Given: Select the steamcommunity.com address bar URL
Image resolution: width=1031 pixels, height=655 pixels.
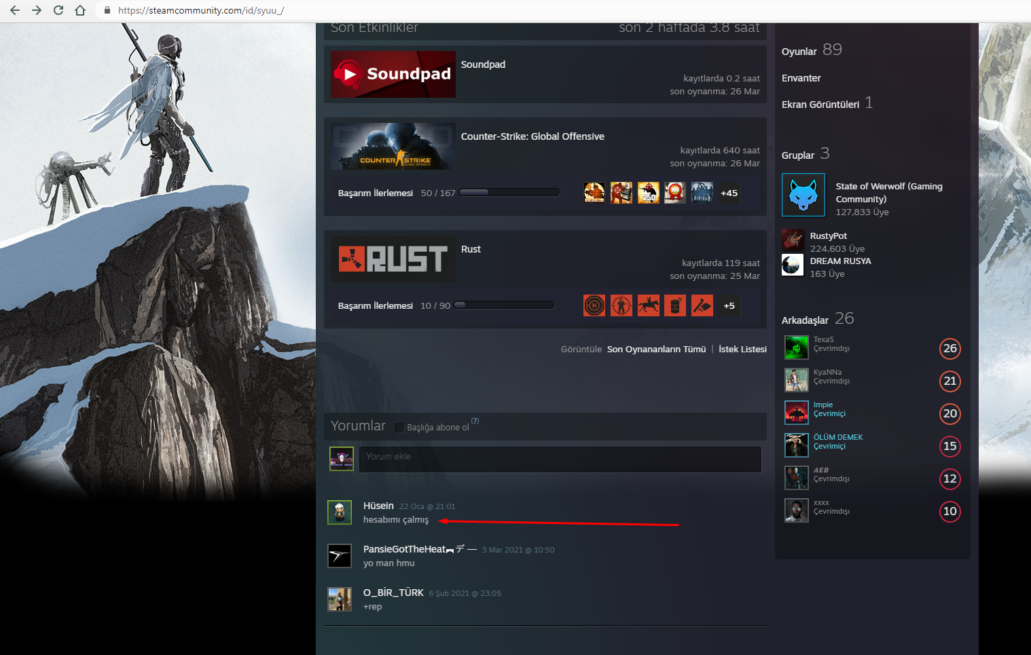Looking at the screenshot, I should click(x=201, y=10).
